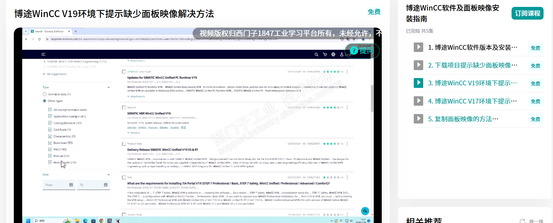553x223 pixels.
Task: Click 已完结 共5集 course status text
Action: pyautogui.click(x=420, y=31)
